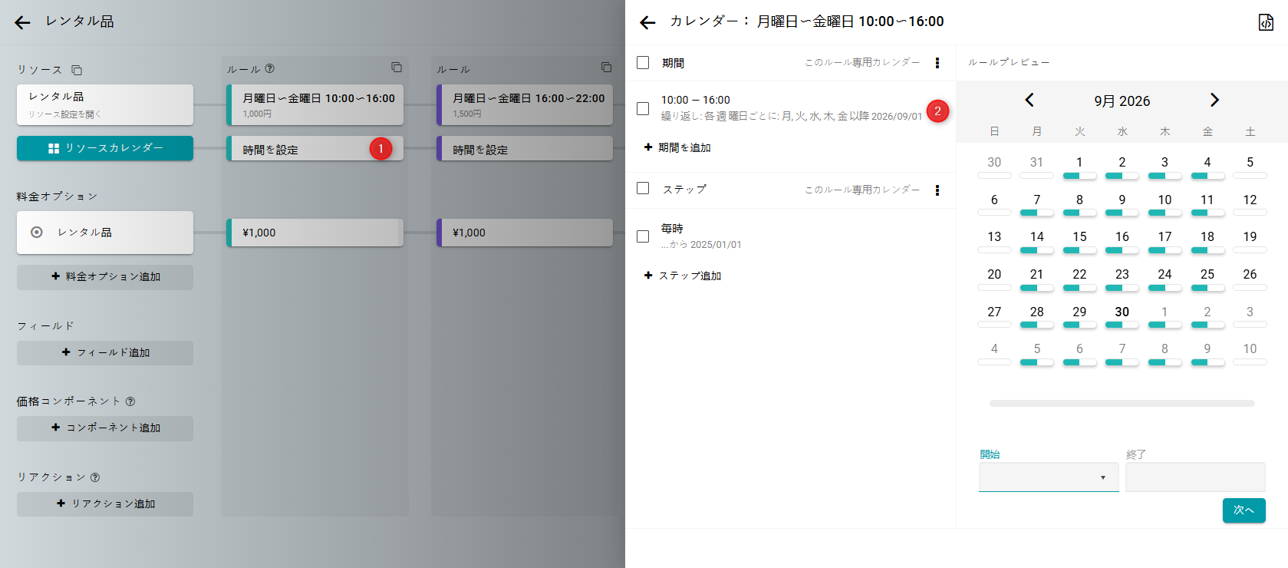Click 時間を設定 under 16:00〜22:00 rule

coord(525,149)
